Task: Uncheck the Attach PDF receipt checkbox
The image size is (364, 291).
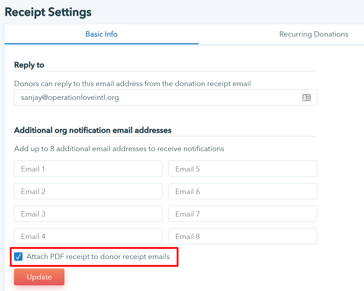Action: [18, 257]
